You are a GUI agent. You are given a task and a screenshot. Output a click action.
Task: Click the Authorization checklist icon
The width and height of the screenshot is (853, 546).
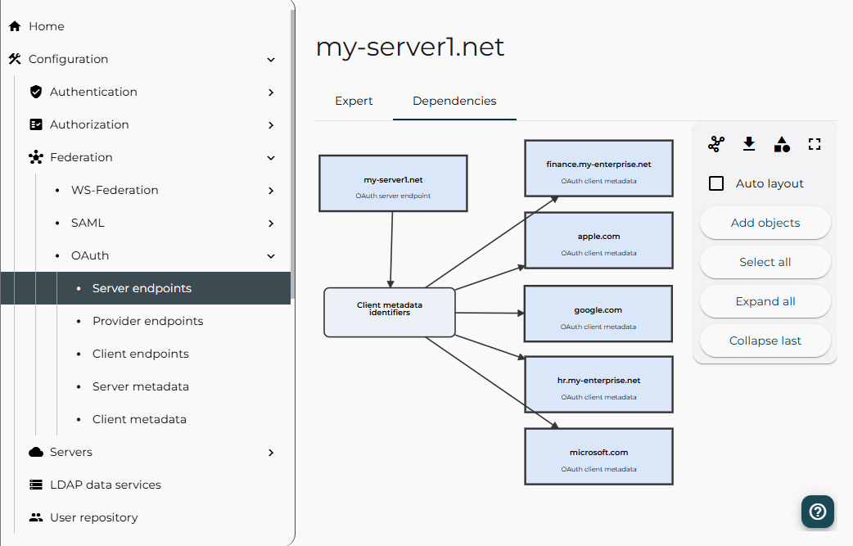(x=36, y=124)
